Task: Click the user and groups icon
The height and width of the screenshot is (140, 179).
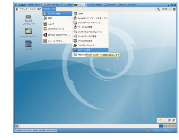Action: pos(75,45)
